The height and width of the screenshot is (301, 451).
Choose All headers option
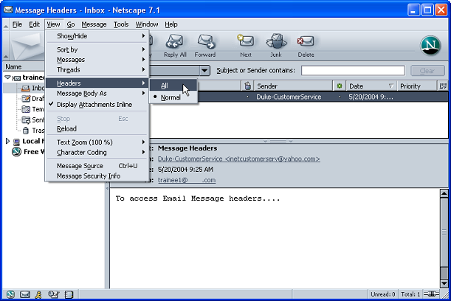coord(165,86)
